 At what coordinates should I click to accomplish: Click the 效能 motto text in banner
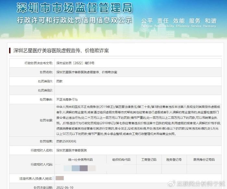tap(179, 21)
